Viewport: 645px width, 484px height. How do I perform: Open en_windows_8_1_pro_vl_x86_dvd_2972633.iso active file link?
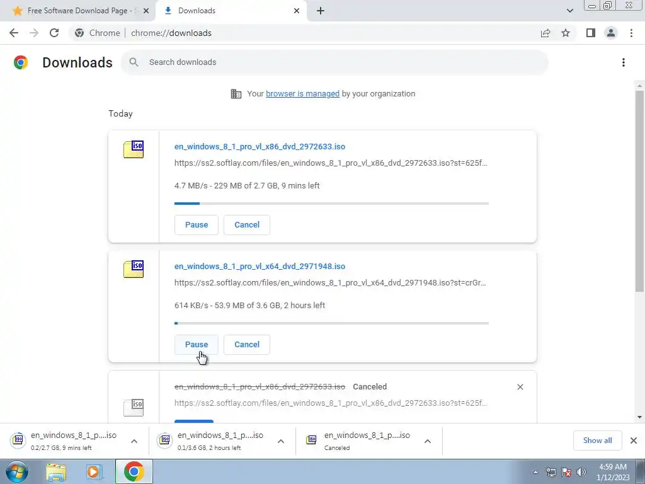(260, 146)
